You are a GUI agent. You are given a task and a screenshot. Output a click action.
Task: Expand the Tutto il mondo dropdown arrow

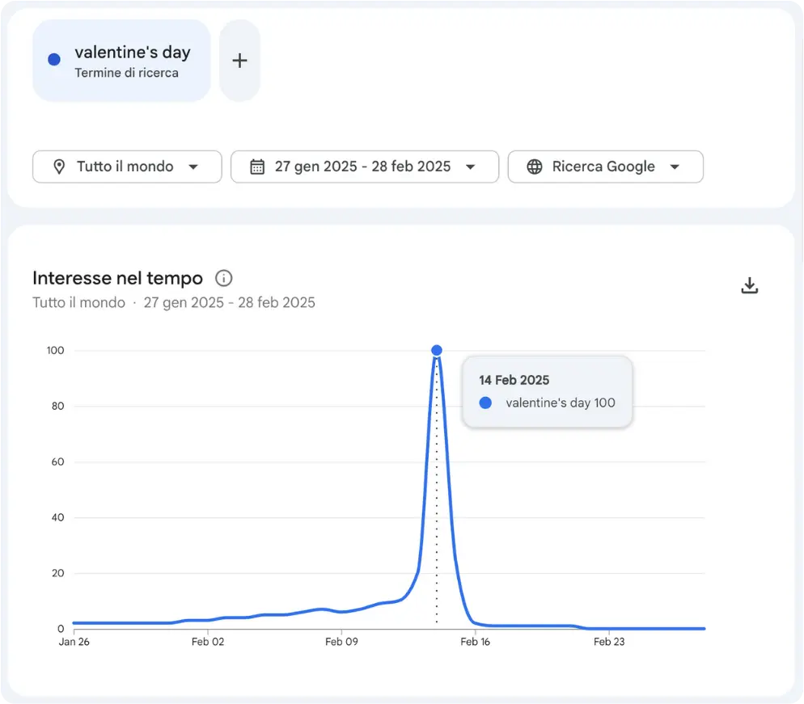click(193, 167)
